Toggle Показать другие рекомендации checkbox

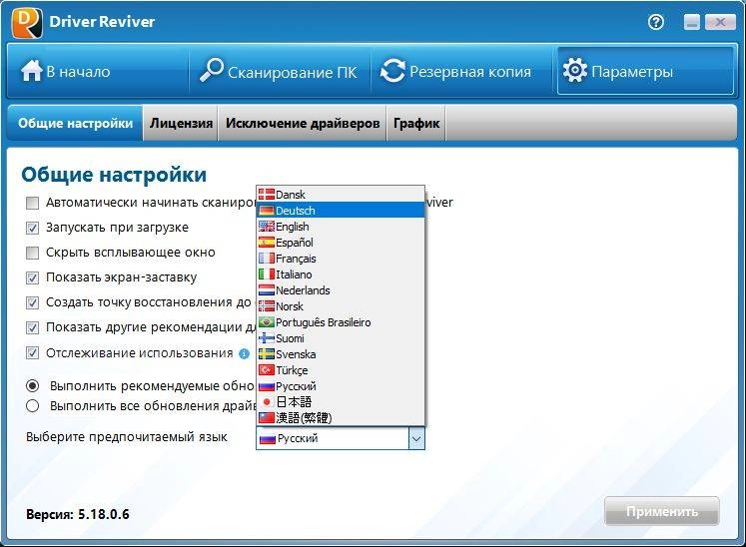tap(32, 327)
